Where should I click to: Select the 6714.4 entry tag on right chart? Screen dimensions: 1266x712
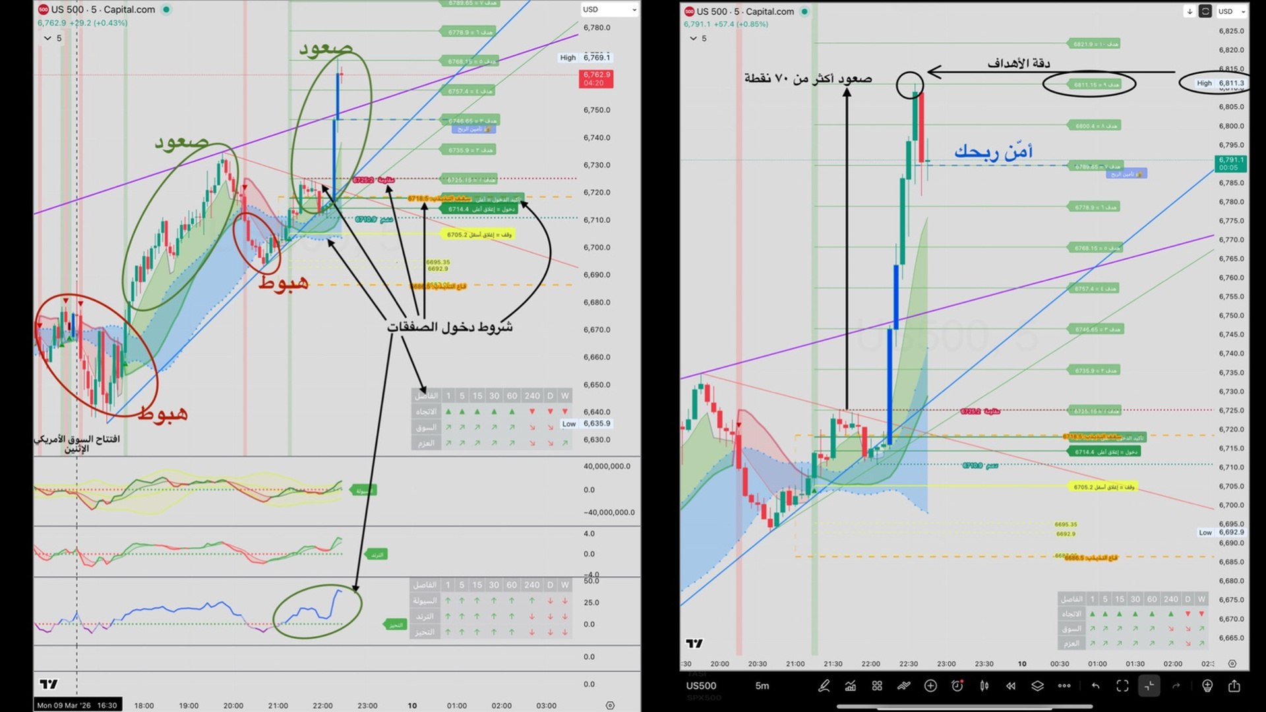(x=1104, y=452)
